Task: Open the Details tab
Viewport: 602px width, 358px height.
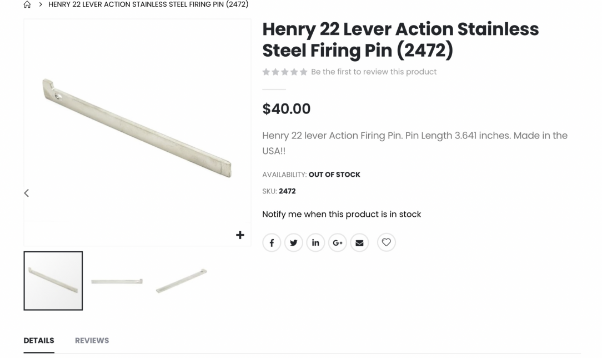Action: (x=39, y=340)
